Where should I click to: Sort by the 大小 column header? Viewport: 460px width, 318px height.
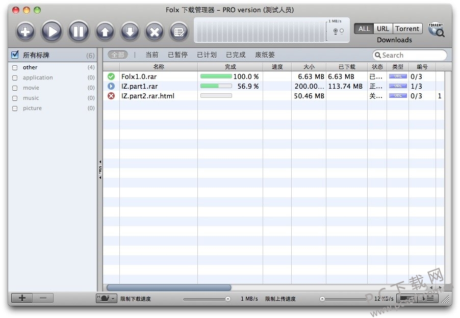click(309, 67)
